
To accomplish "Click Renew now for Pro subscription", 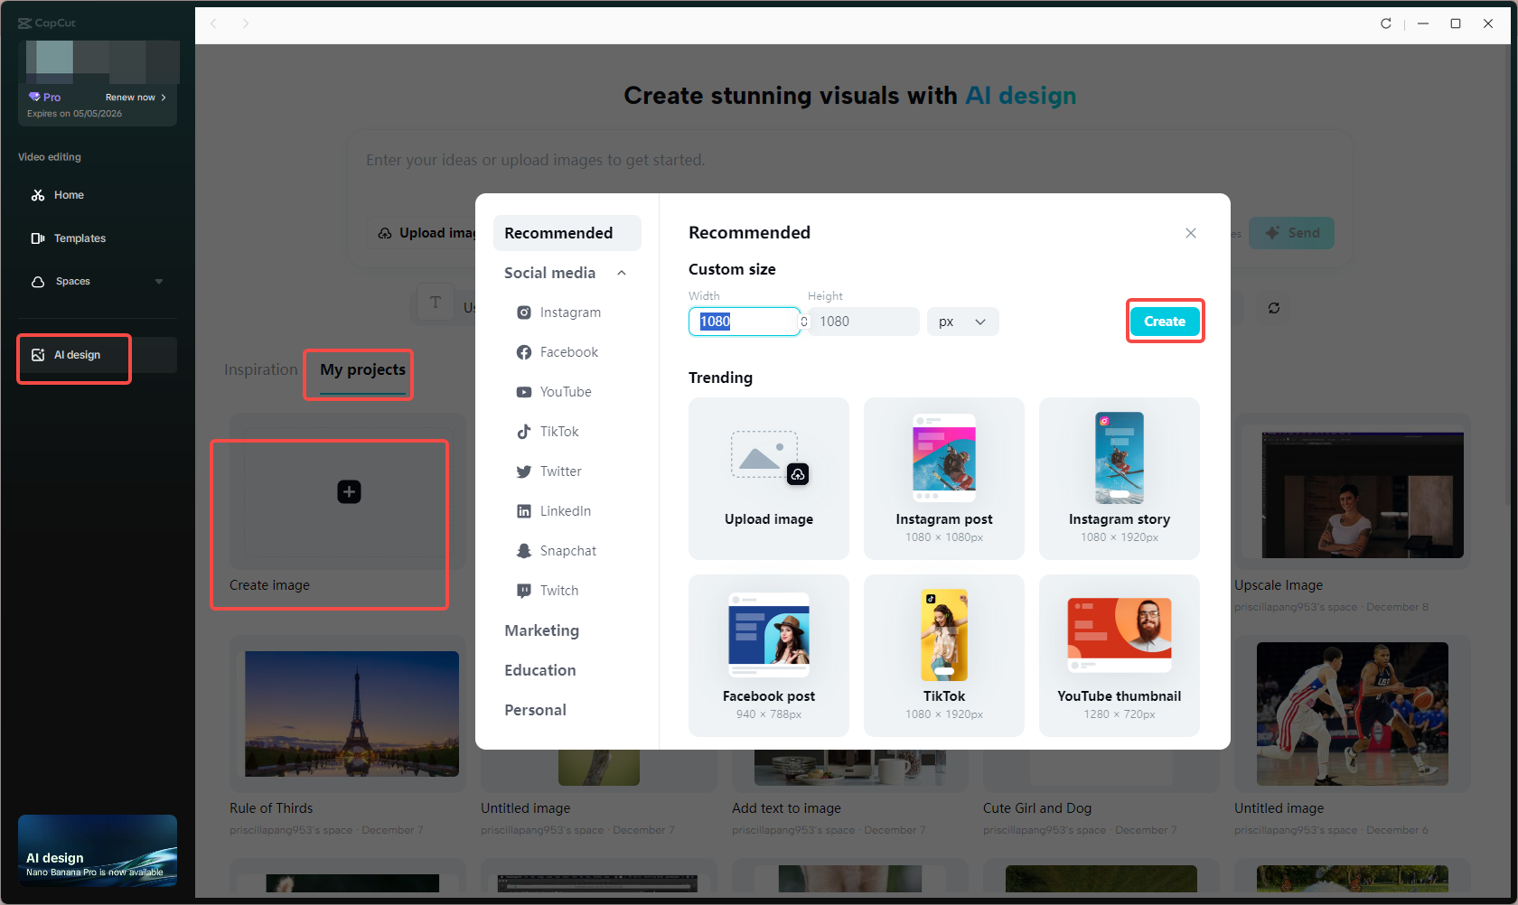I will [x=130, y=97].
